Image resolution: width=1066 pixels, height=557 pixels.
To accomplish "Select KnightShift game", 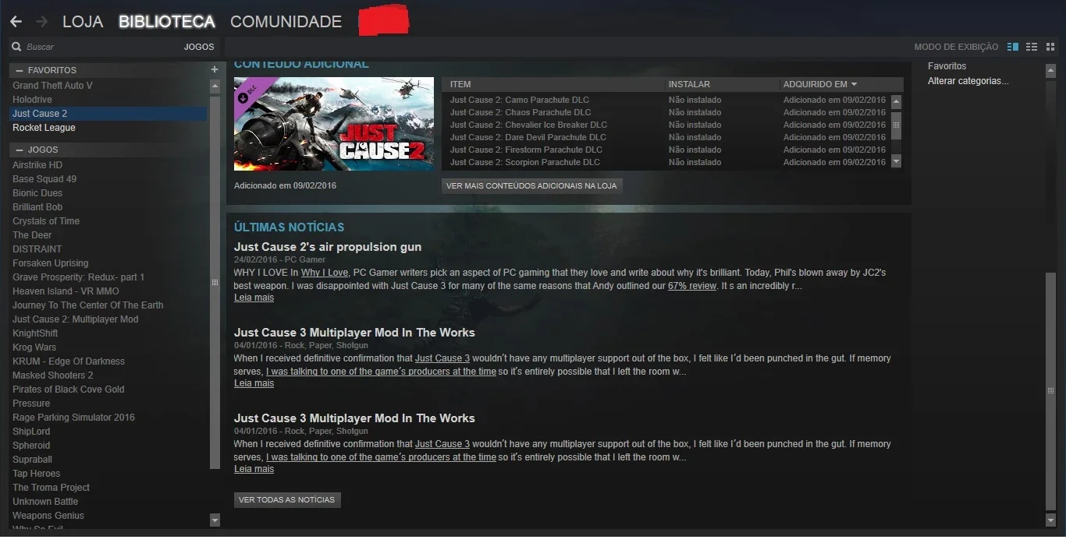I will tap(35, 333).
